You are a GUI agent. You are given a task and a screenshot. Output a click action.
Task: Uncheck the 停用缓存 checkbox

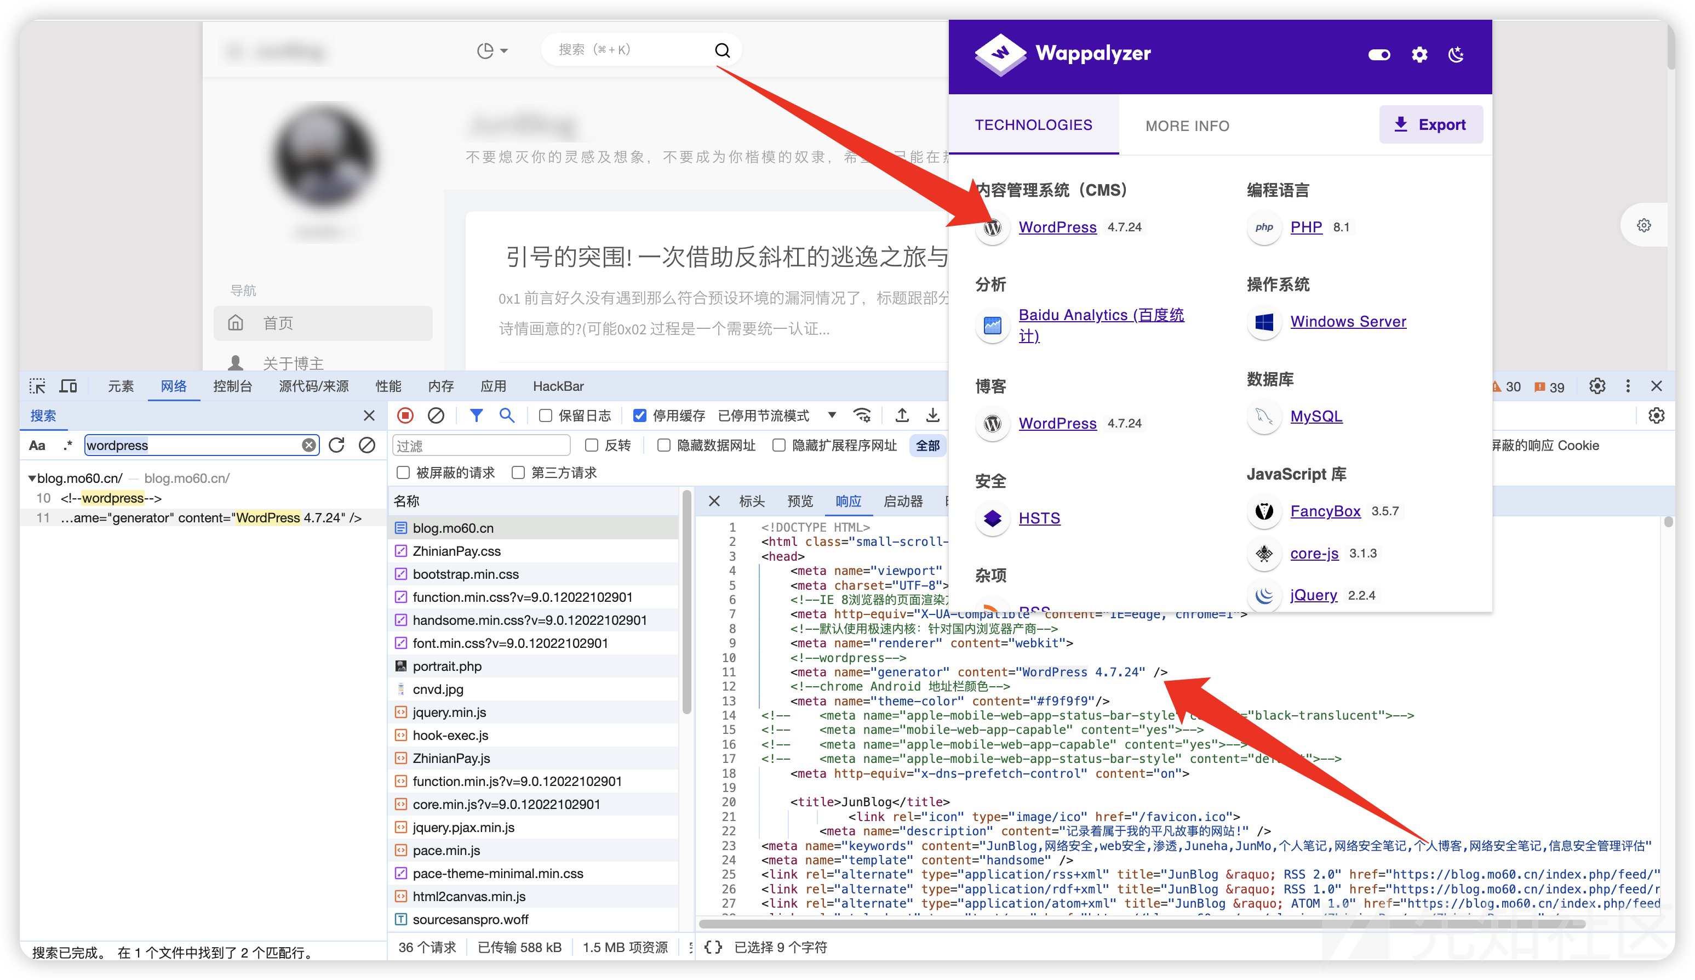coord(640,416)
